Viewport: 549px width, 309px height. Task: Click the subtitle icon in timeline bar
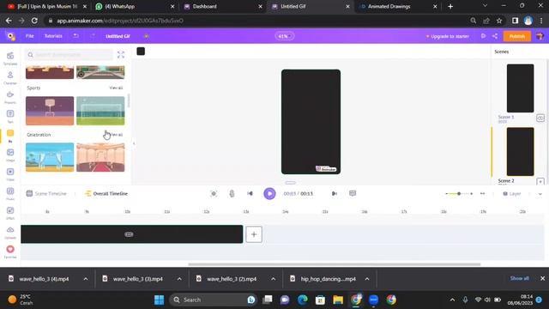353,193
